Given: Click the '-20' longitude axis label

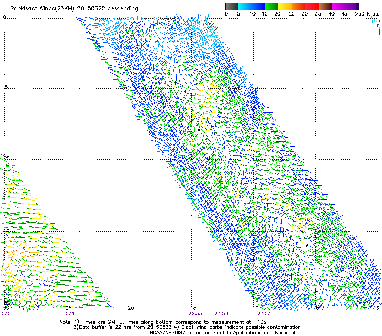Looking at the screenshot, I should 129,308.
